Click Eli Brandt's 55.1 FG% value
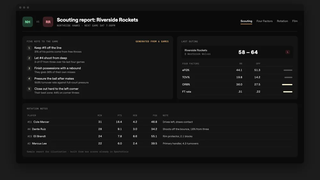Screen dimensions: 320x180 coord(154,136)
